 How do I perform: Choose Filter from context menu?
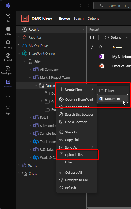click(77, 162)
